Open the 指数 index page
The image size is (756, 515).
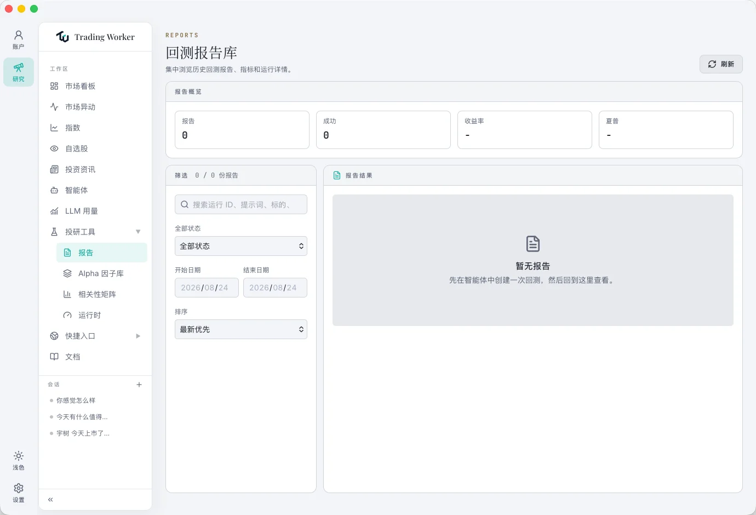click(x=95, y=128)
